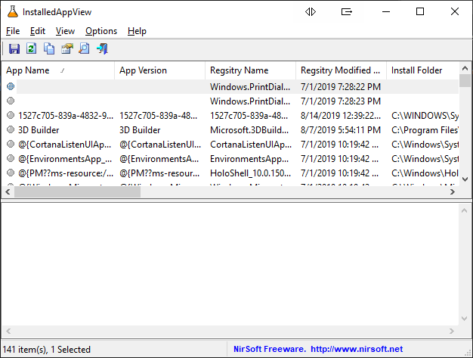Screen dimensions: 473x358
Task: Click the HoloShell_10.0.150... registry name cell
Action: click(251, 173)
